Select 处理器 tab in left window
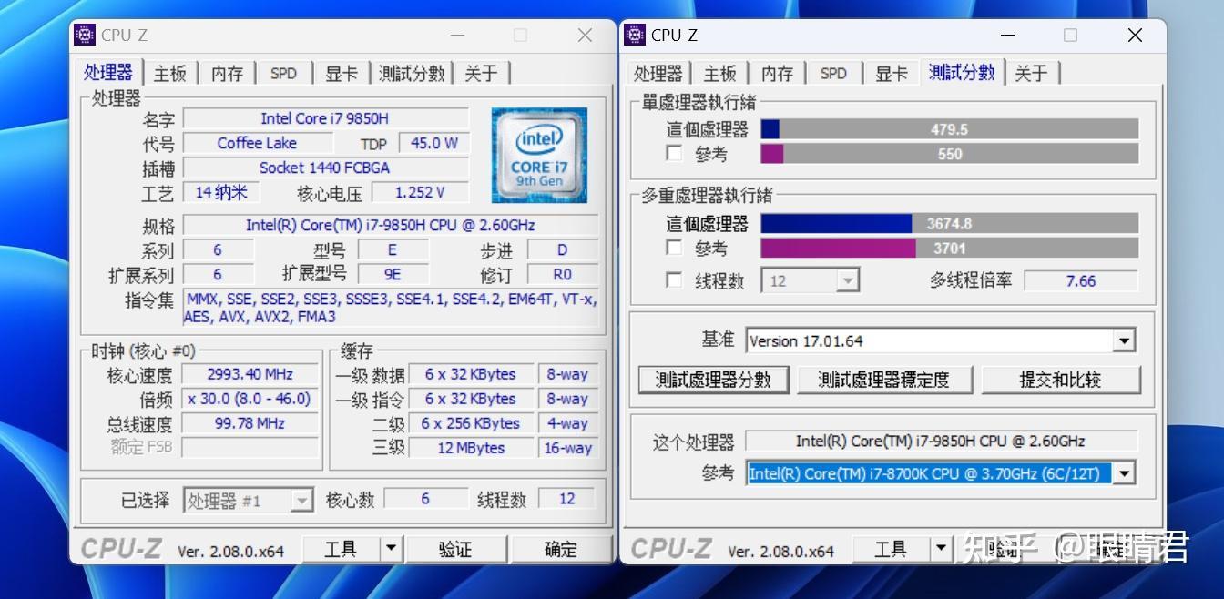Screen dimensions: 1224x599 [x=108, y=73]
